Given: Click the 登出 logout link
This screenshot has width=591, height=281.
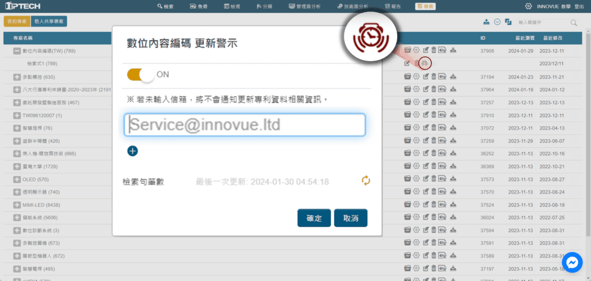Looking at the screenshot, I should click(579, 6).
